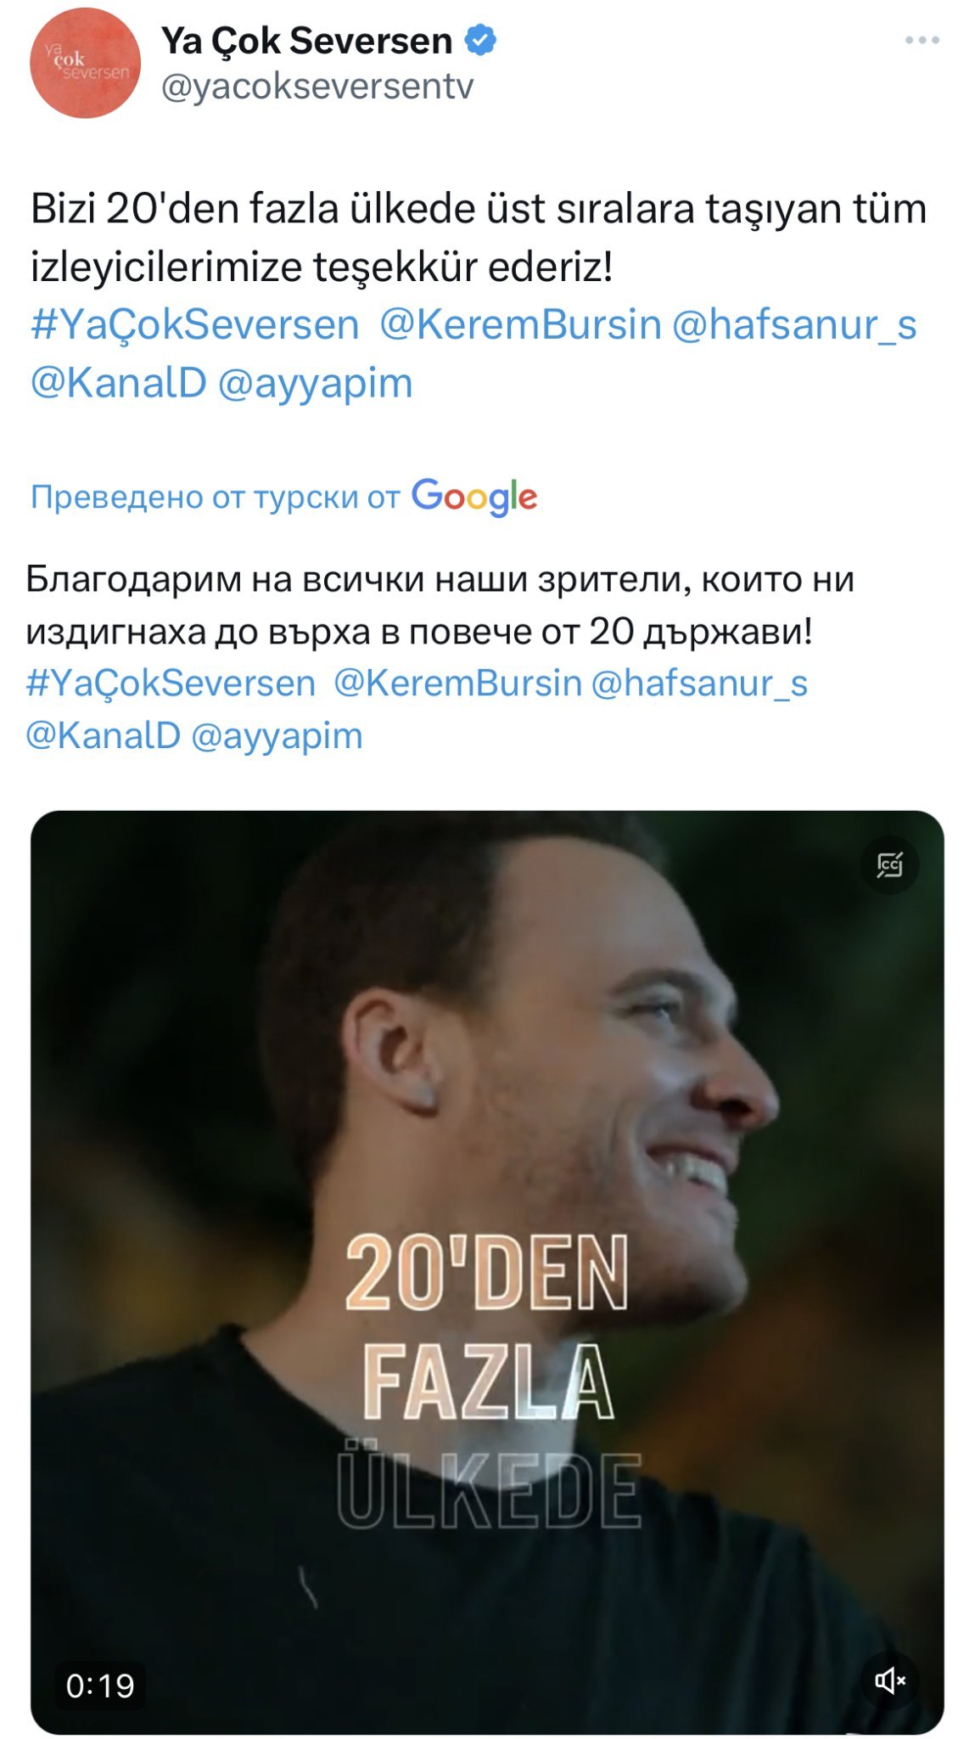Open the @KeremBursin mention in the original text
The width and height of the screenshot is (975, 1739).
click(520, 325)
